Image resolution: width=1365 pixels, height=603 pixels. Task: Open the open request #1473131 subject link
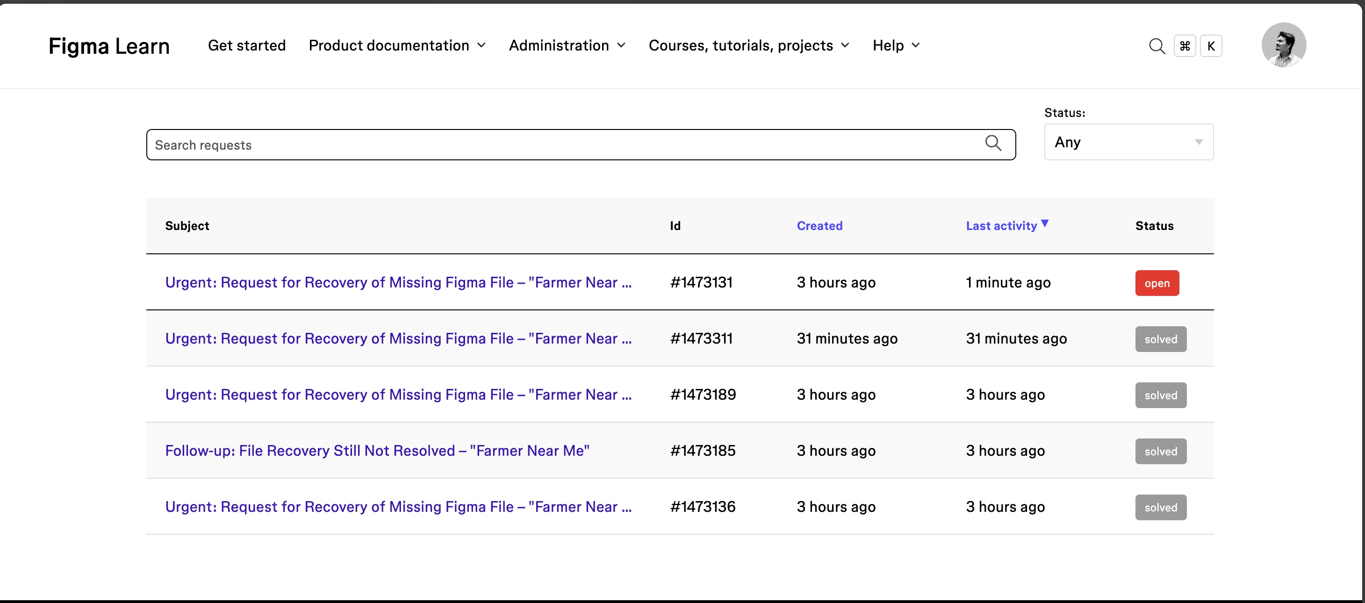click(398, 282)
